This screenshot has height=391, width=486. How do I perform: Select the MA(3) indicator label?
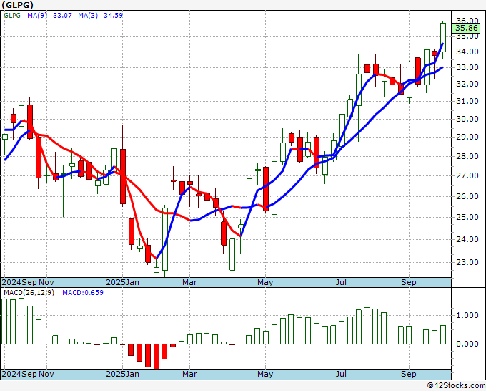click(x=88, y=15)
